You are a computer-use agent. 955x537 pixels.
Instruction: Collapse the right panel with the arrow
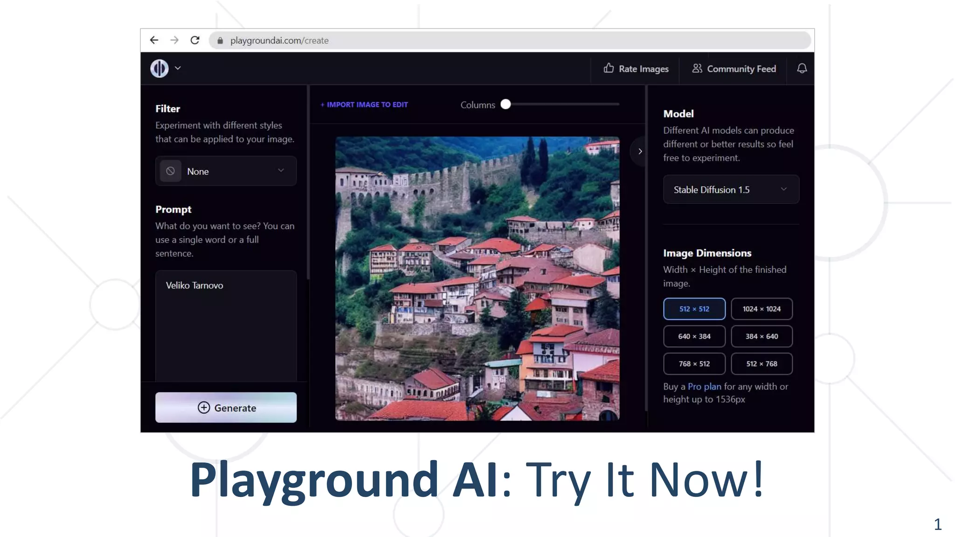(640, 151)
